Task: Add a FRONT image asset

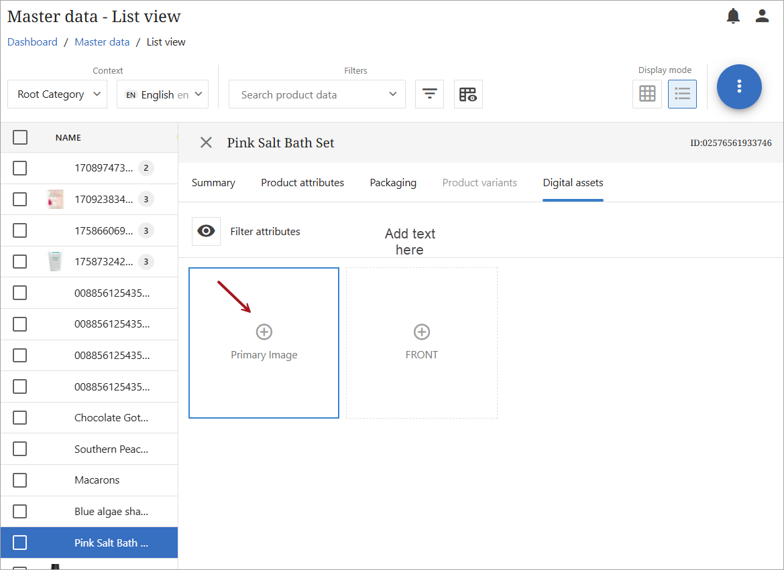Action: 421,332
